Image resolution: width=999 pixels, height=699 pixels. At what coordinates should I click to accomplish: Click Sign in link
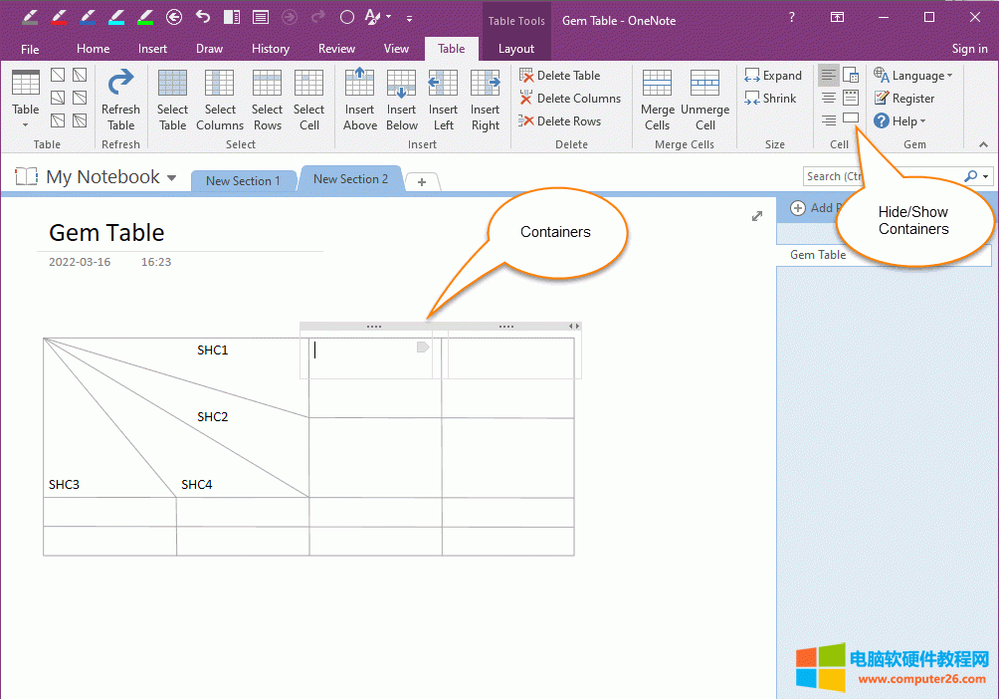[969, 48]
